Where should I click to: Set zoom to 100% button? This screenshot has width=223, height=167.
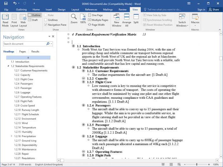83,19
